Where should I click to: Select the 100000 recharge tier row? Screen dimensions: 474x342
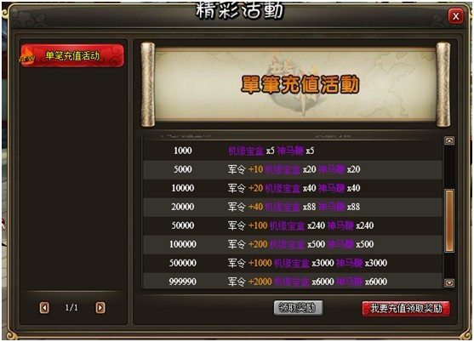point(293,244)
